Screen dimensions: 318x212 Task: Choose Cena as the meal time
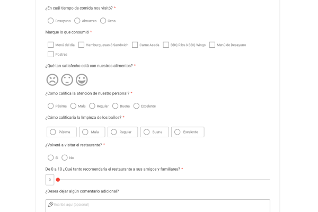tap(103, 21)
